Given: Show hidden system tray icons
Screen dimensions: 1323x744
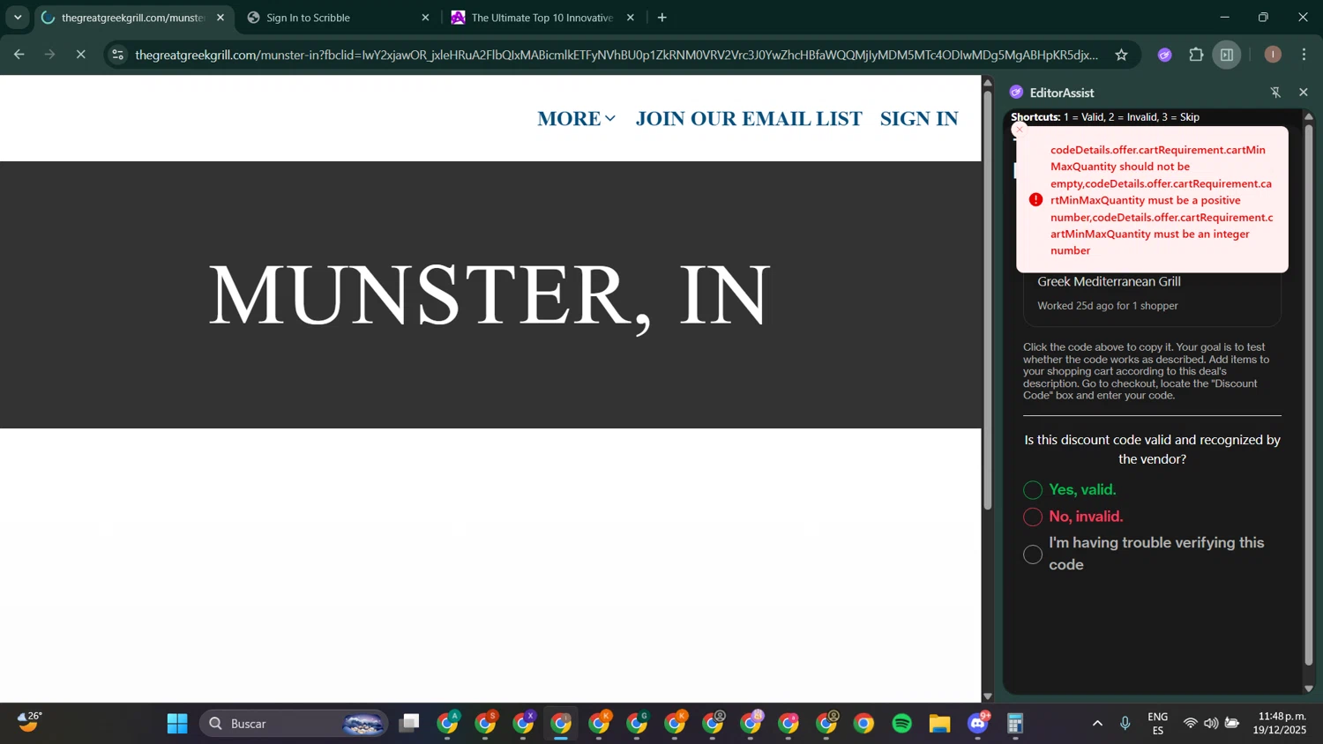Looking at the screenshot, I should click(x=1097, y=724).
